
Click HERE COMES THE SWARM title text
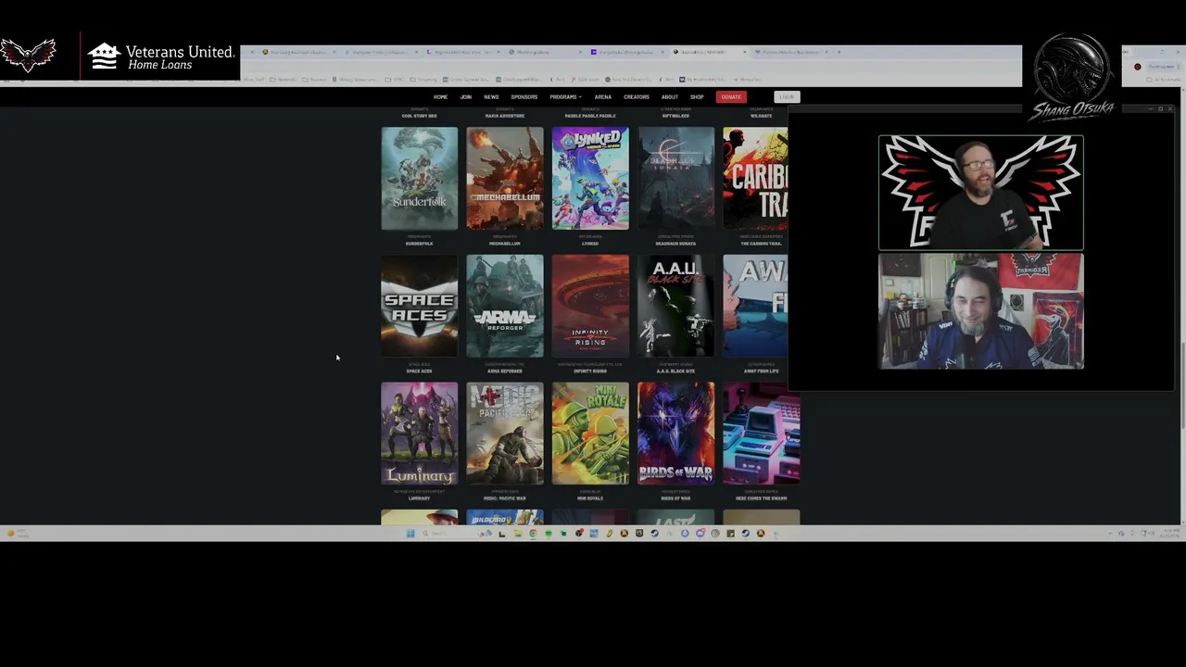tap(761, 498)
